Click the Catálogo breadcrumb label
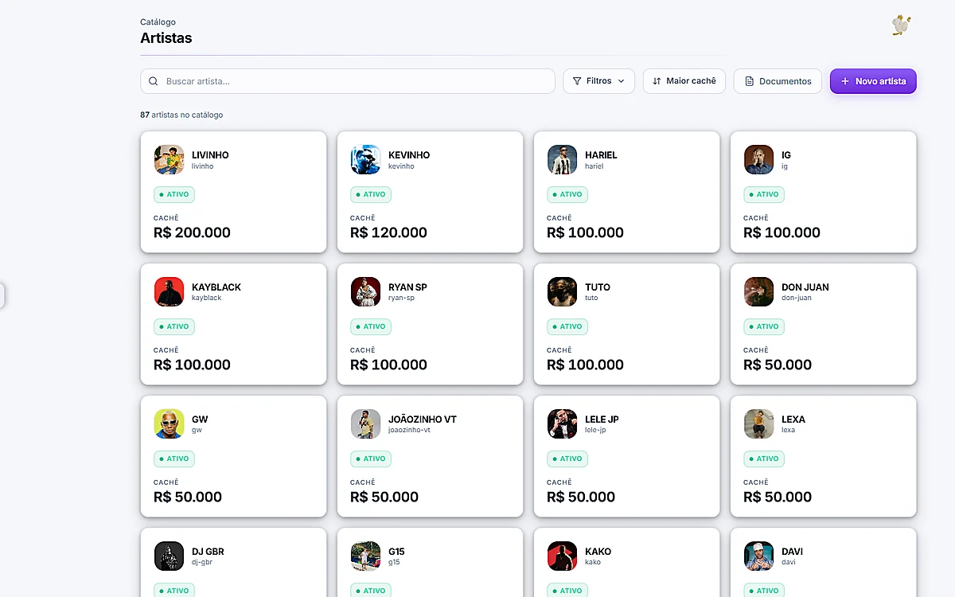This screenshot has height=597, width=955. coord(158,22)
